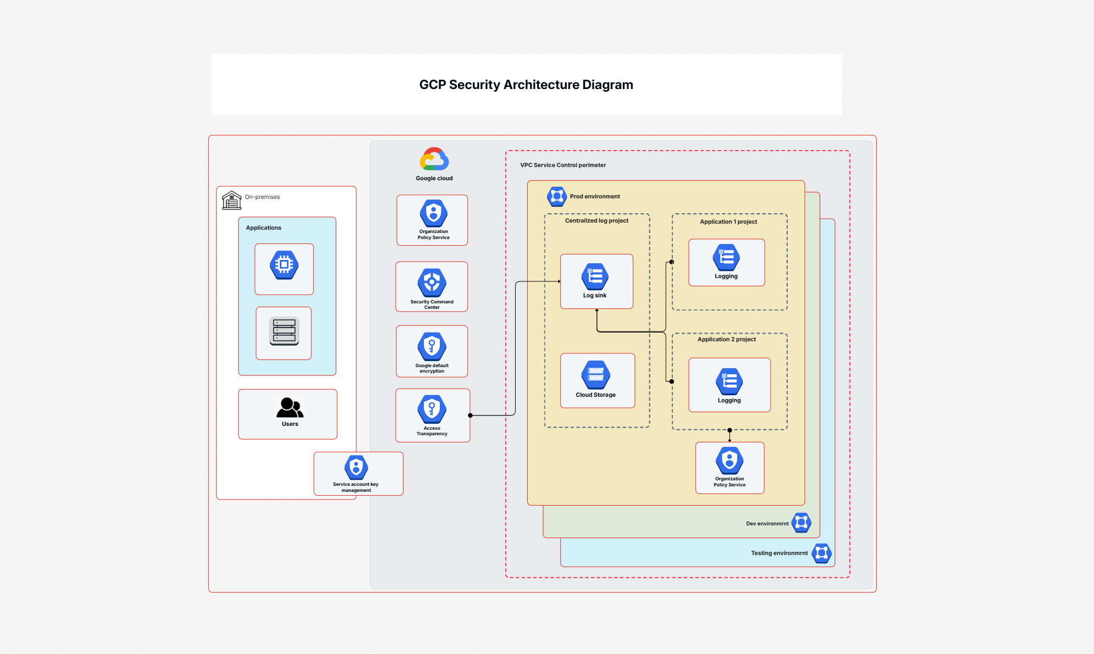Select the server rack icon in Applications

(284, 332)
